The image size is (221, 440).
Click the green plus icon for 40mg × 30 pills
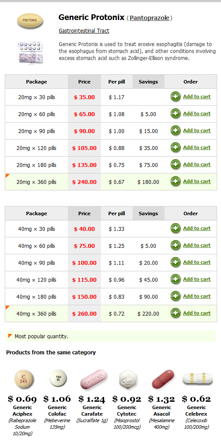(175, 228)
